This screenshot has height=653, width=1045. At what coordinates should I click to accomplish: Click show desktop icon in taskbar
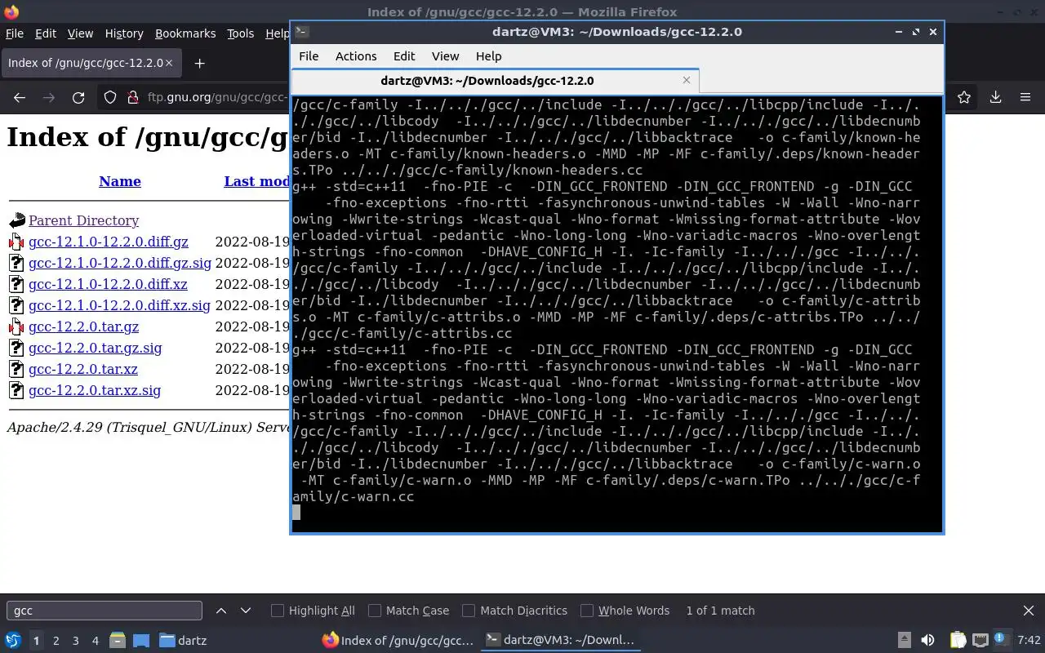[x=141, y=641]
